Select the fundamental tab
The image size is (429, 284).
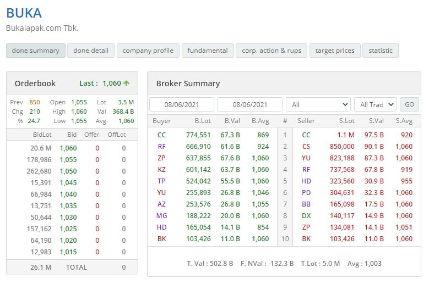(x=208, y=51)
